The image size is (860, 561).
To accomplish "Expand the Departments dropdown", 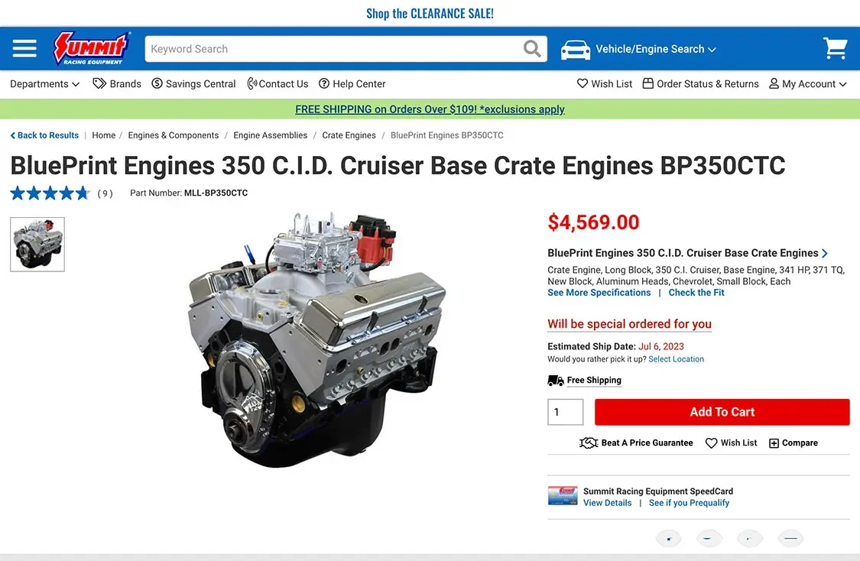I will [x=45, y=84].
